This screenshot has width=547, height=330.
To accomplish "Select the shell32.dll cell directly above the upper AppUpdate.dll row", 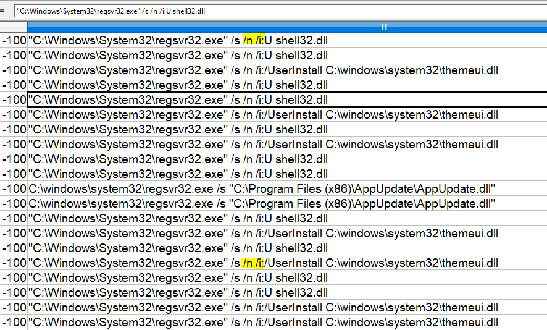I will tap(287, 174).
